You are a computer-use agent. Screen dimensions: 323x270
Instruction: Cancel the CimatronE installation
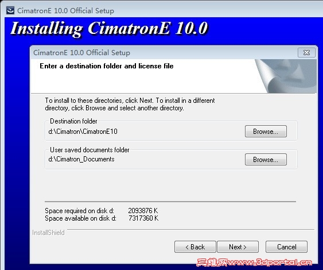tap(286, 246)
